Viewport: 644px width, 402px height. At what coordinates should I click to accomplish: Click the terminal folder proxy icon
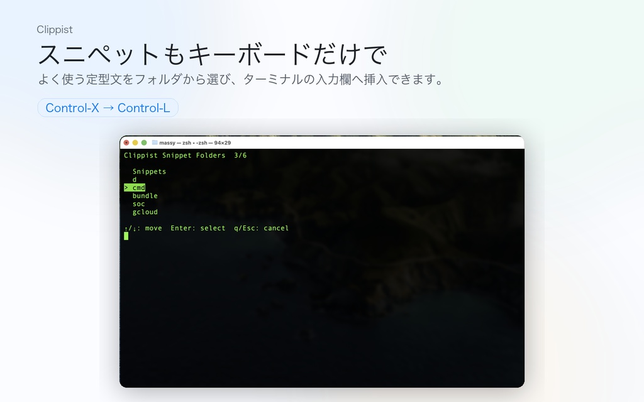coord(155,143)
